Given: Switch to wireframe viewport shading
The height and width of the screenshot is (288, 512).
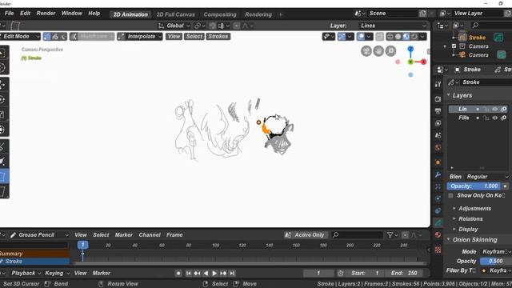Looking at the screenshot, I should coord(390,37).
